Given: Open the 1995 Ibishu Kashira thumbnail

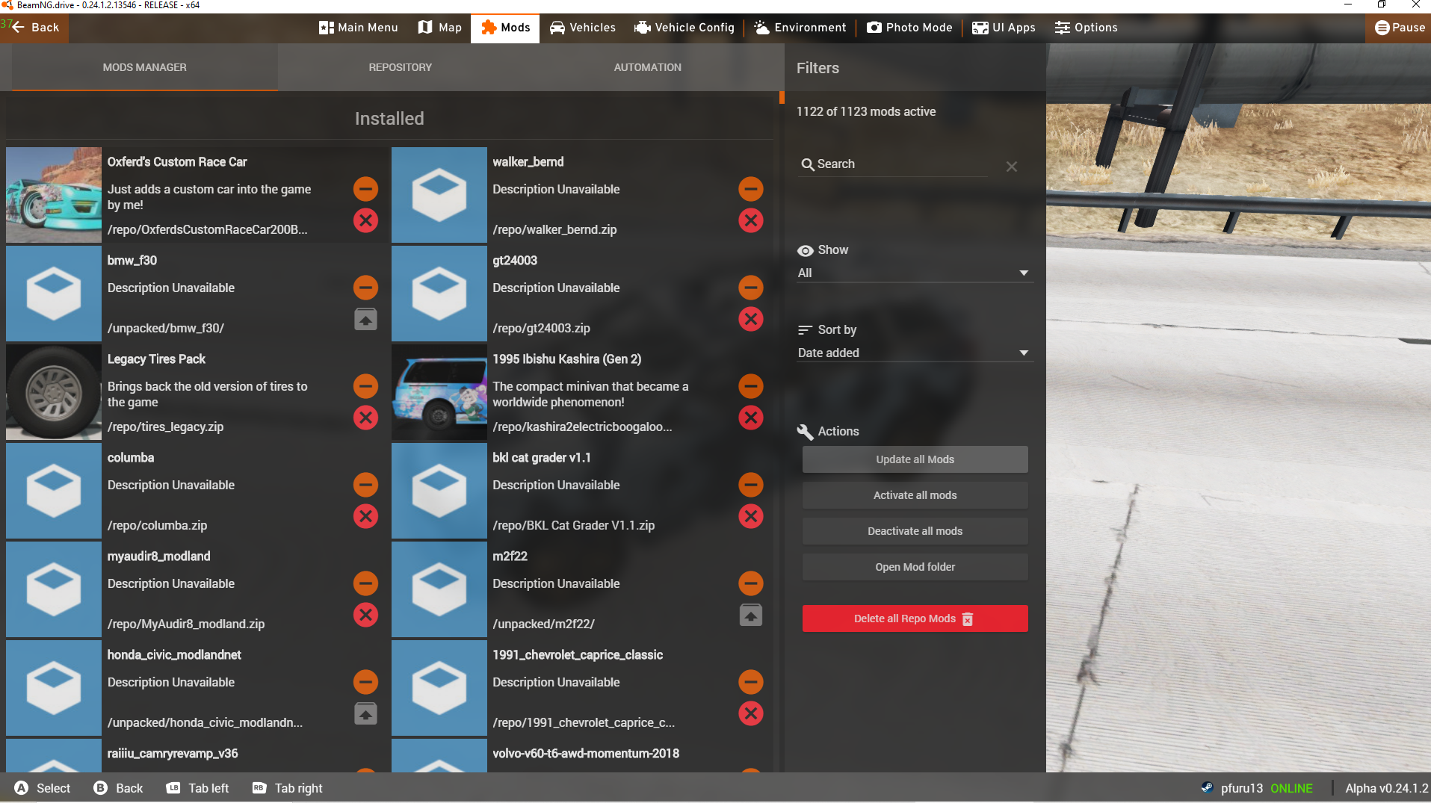Looking at the screenshot, I should [x=439, y=392].
